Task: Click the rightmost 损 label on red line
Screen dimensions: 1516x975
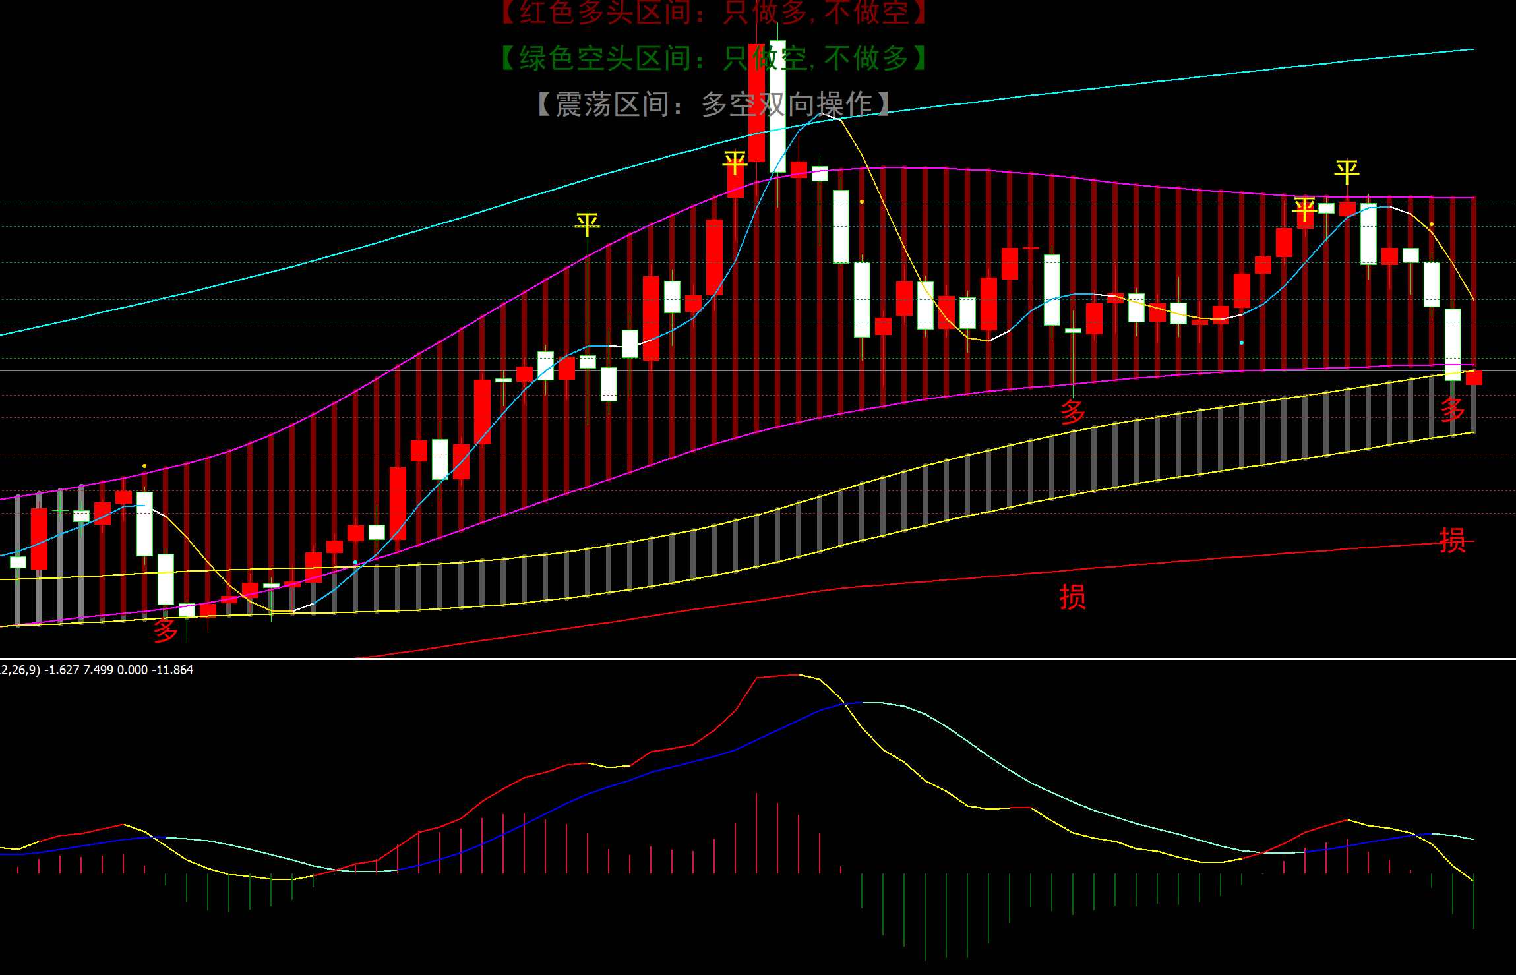Action: 1452,541
